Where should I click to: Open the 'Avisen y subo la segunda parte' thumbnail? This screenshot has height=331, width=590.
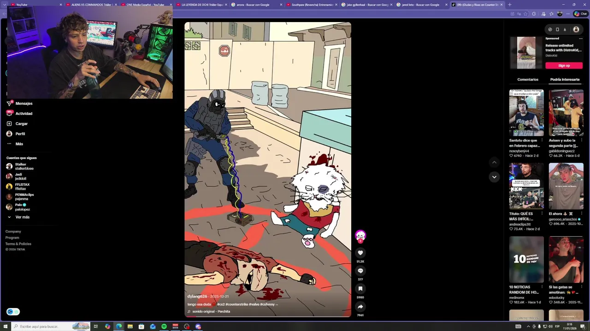pos(566,113)
